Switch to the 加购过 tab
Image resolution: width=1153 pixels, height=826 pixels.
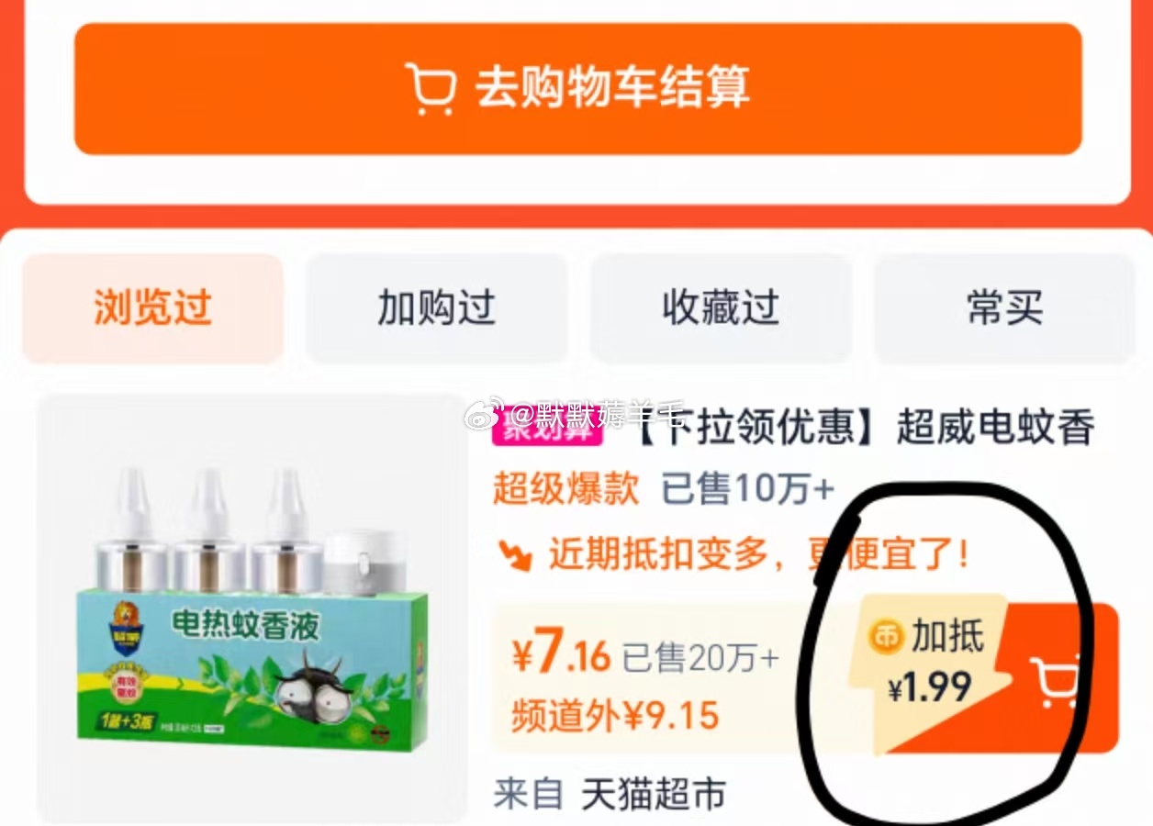click(x=437, y=308)
